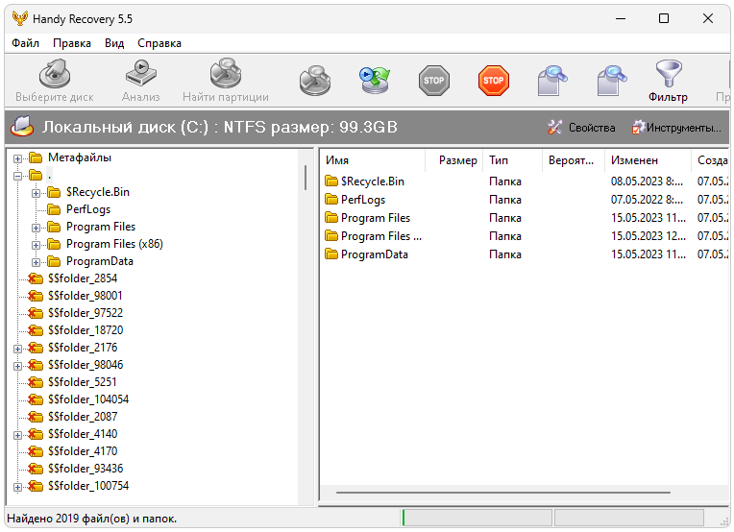This screenshot has height=532, width=734.
Task: Open disk Свойства
Action: coord(581,128)
